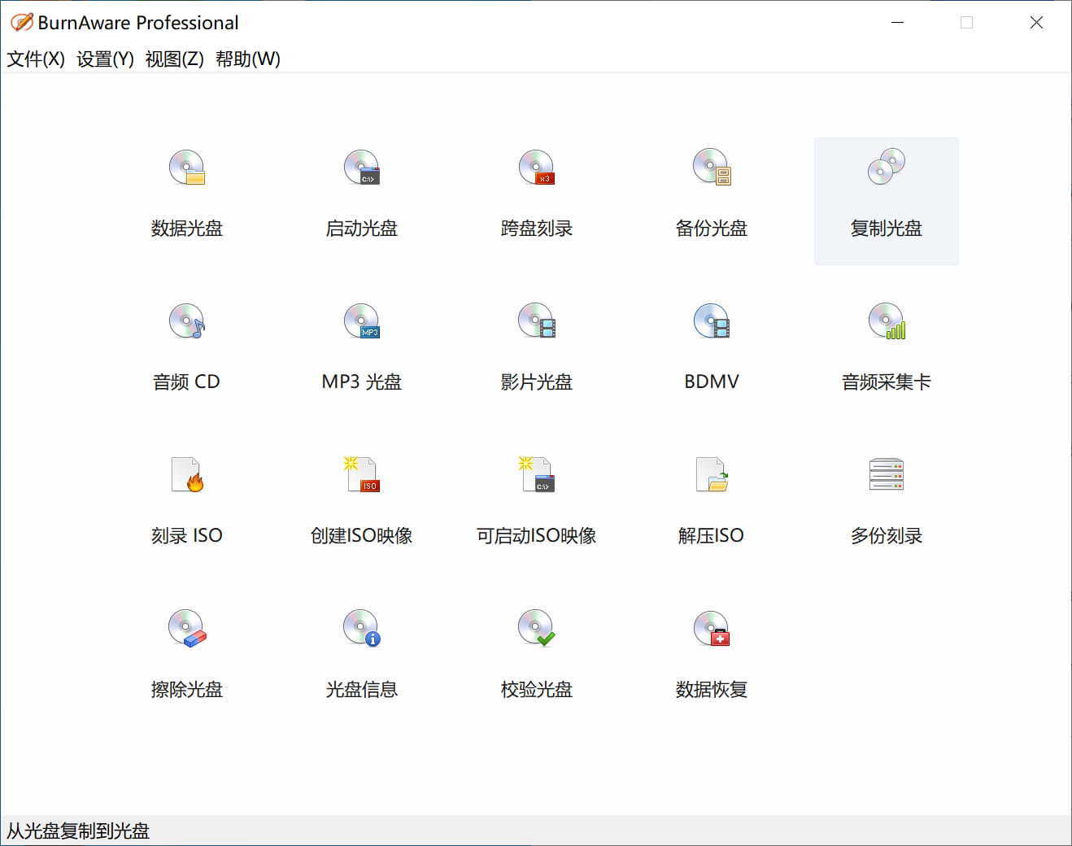This screenshot has height=846, width=1072.
Task: Select the BDMV disc icon
Action: (711, 348)
